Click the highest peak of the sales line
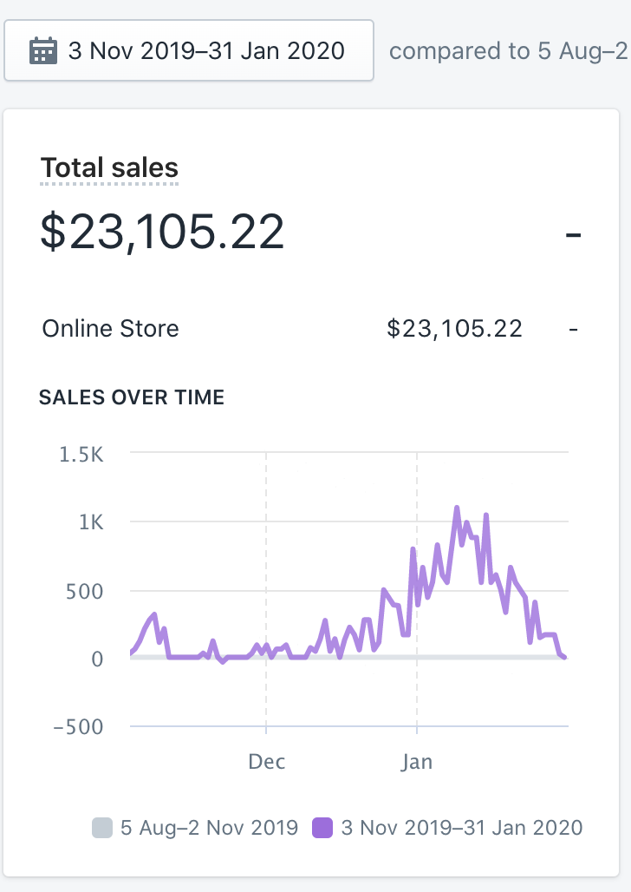 tap(457, 508)
